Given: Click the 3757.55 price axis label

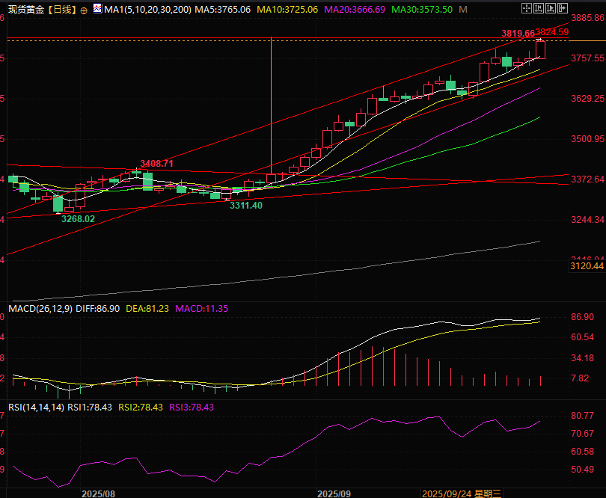Looking at the screenshot, I should [x=587, y=58].
